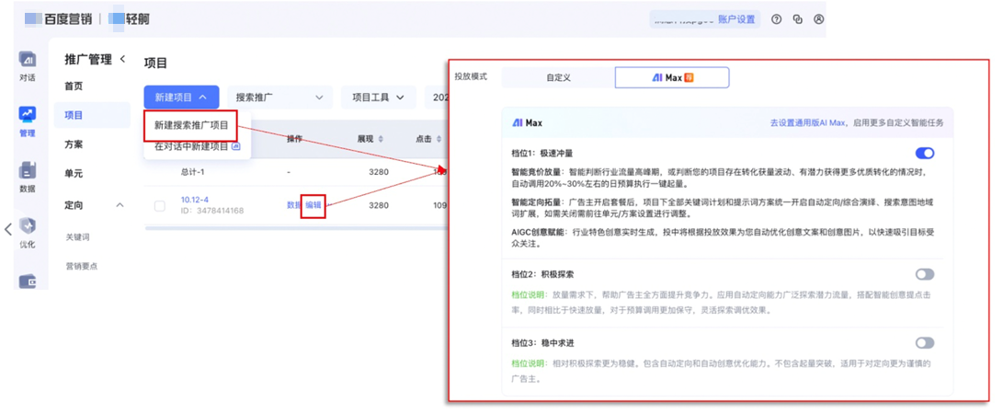
Task: Click the copy/windows icon beside help
Action: pos(797,19)
